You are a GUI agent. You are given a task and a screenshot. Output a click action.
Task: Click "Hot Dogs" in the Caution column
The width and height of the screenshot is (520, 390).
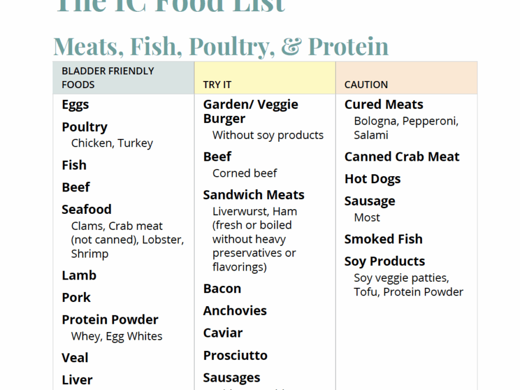[x=372, y=179]
